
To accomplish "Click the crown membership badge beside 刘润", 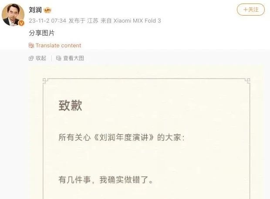I will click(47, 10).
